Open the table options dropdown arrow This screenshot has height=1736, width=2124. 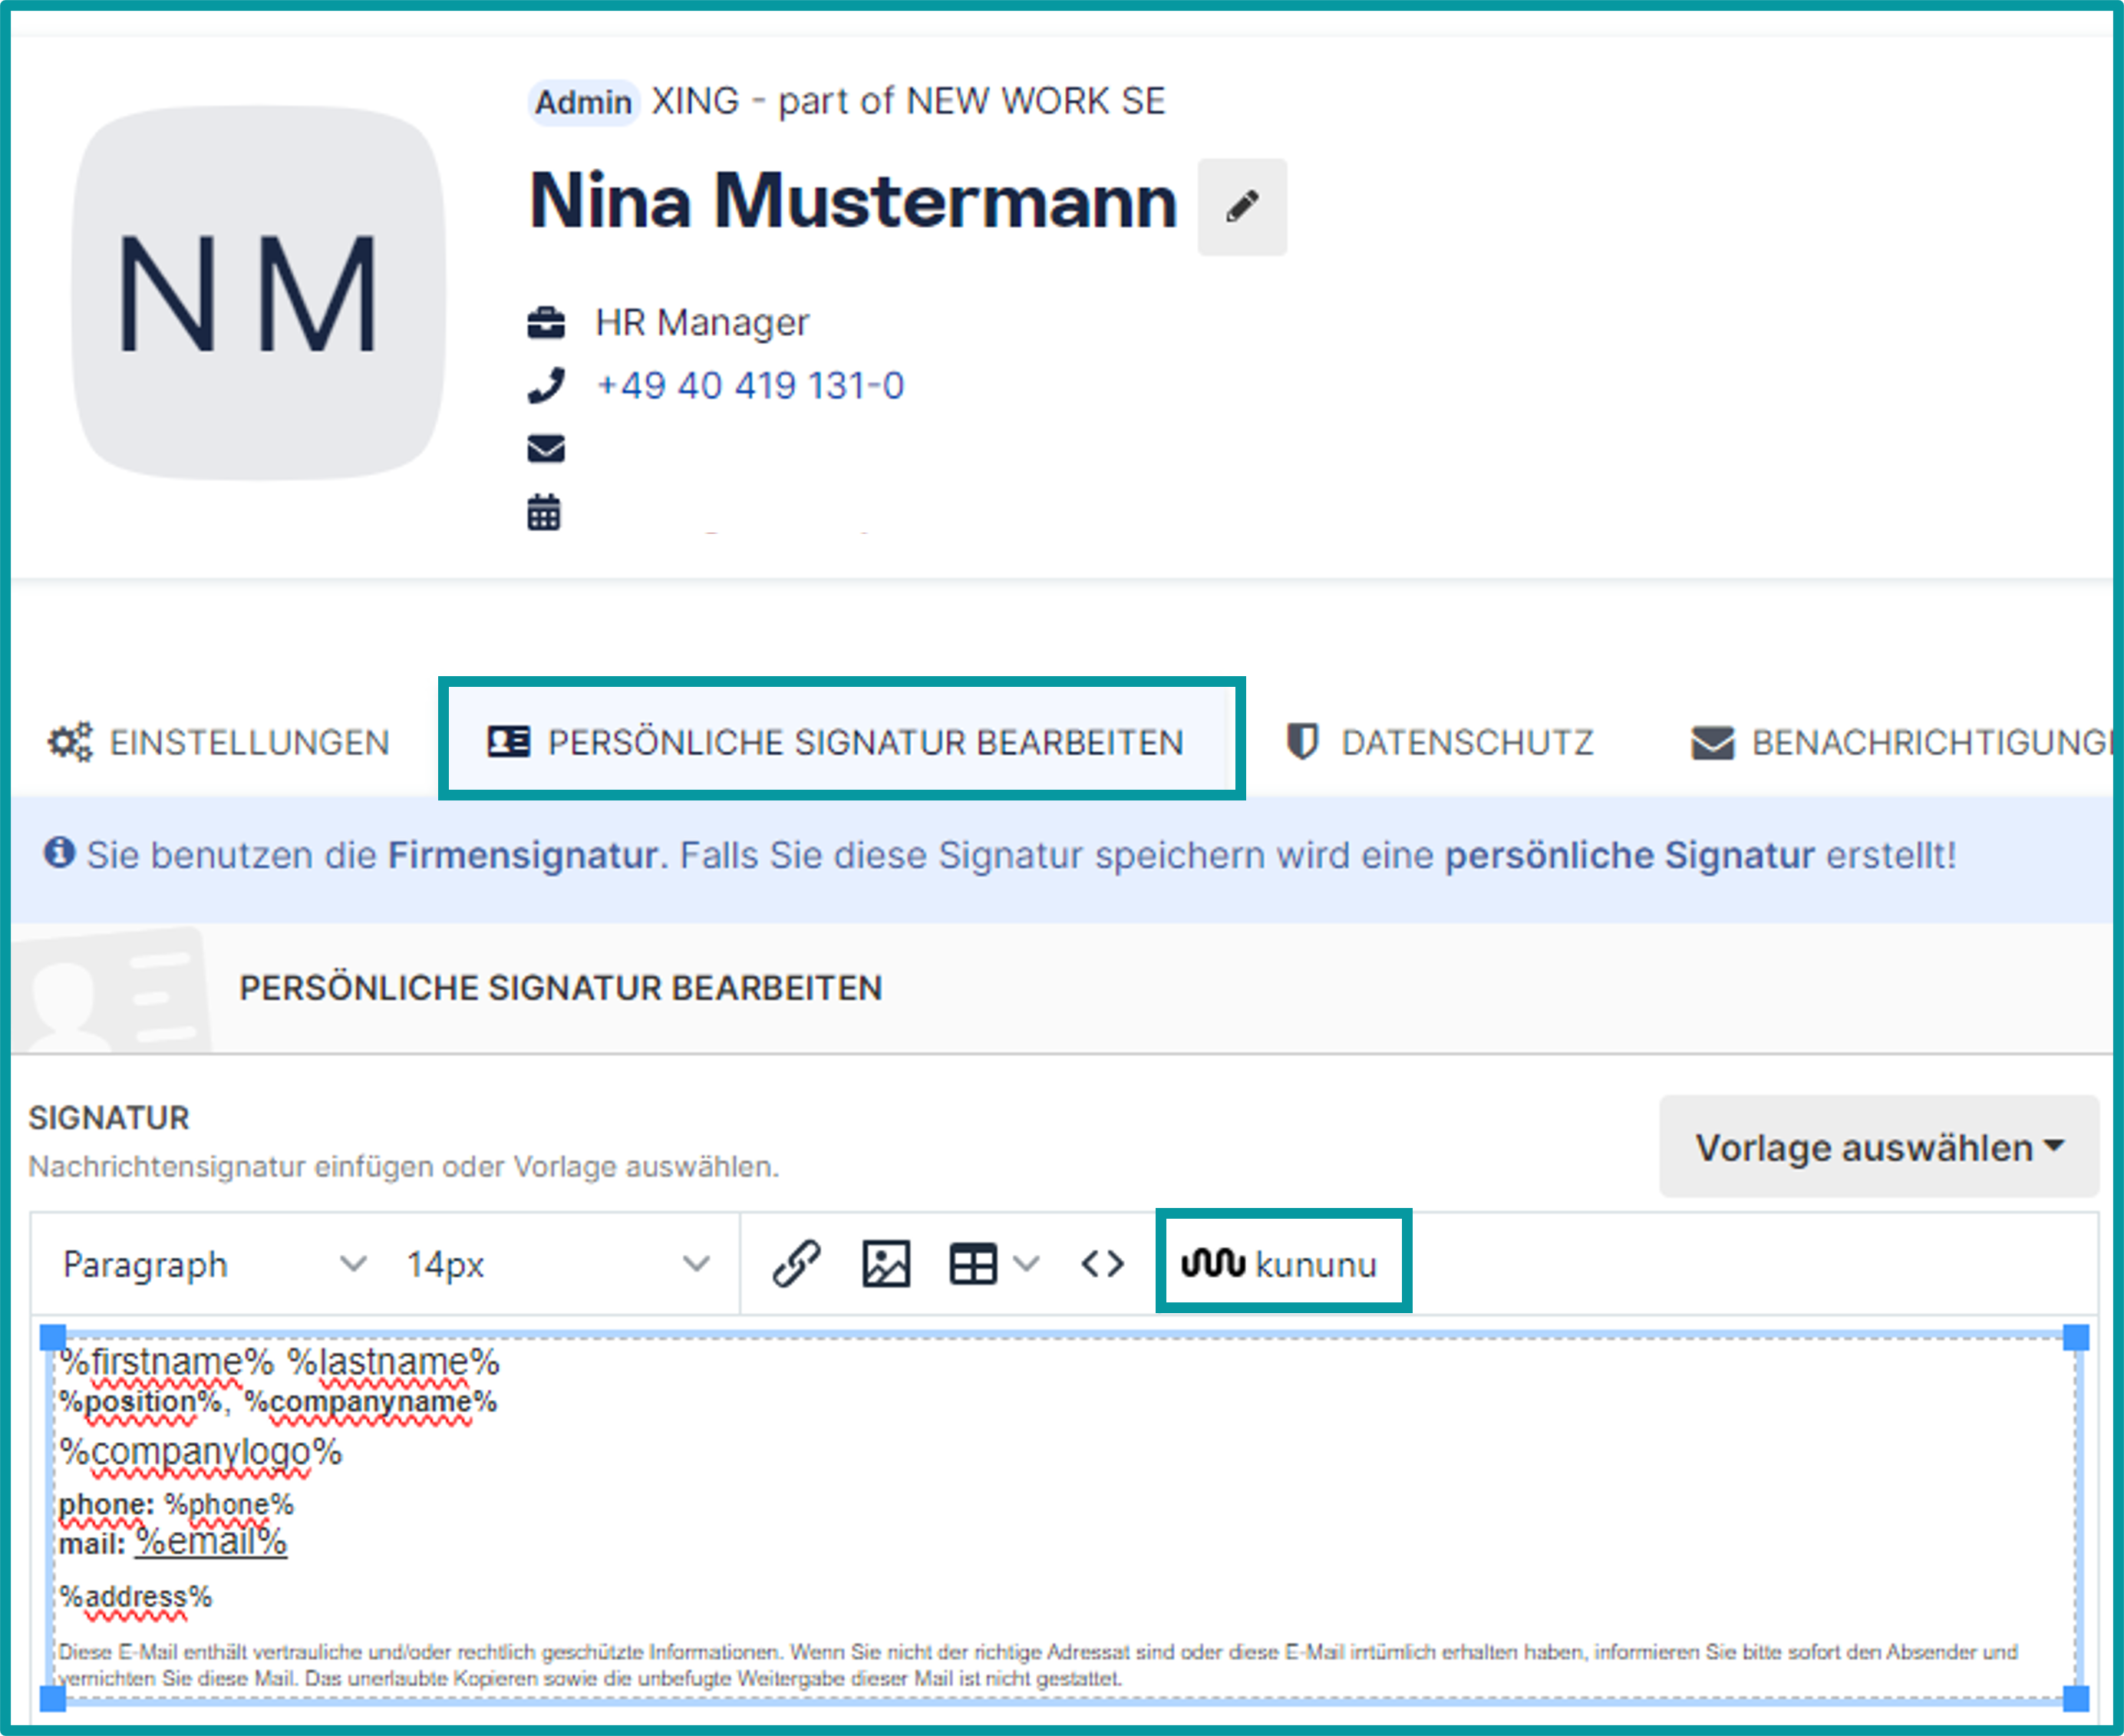pyautogui.click(x=1026, y=1263)
